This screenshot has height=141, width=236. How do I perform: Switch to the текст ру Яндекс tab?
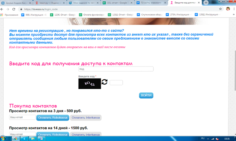49,3
